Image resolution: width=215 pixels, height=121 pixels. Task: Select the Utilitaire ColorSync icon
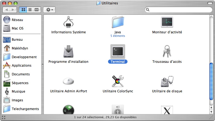coord(118,81)
